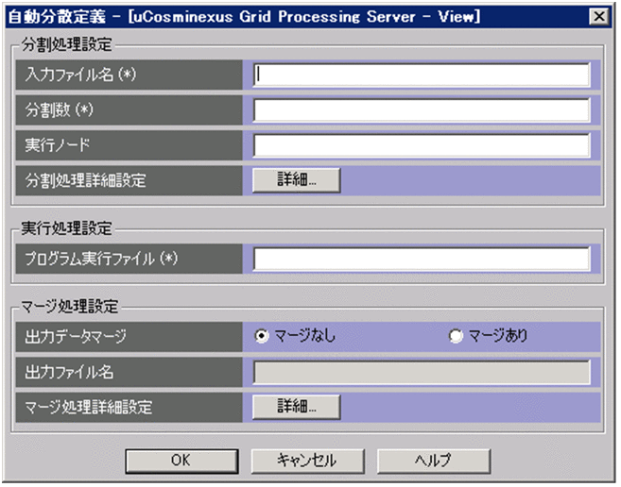Image resolution: width=621 pixels, height=487 pixels.
Task: Select the マージあり radio button
Action: [456, 336]
